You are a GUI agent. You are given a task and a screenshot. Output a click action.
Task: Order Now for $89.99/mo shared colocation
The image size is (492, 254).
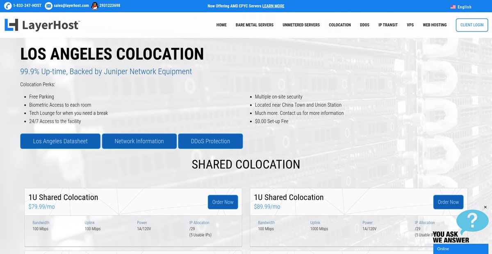(448, 202)
